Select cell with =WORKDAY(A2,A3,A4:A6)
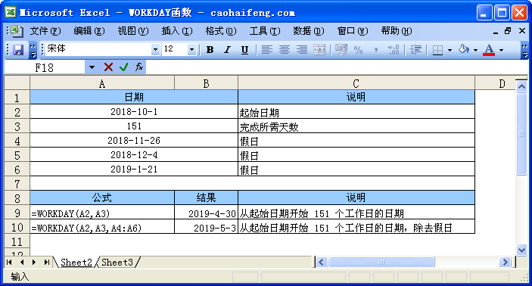532x286 pixels. 102,227
